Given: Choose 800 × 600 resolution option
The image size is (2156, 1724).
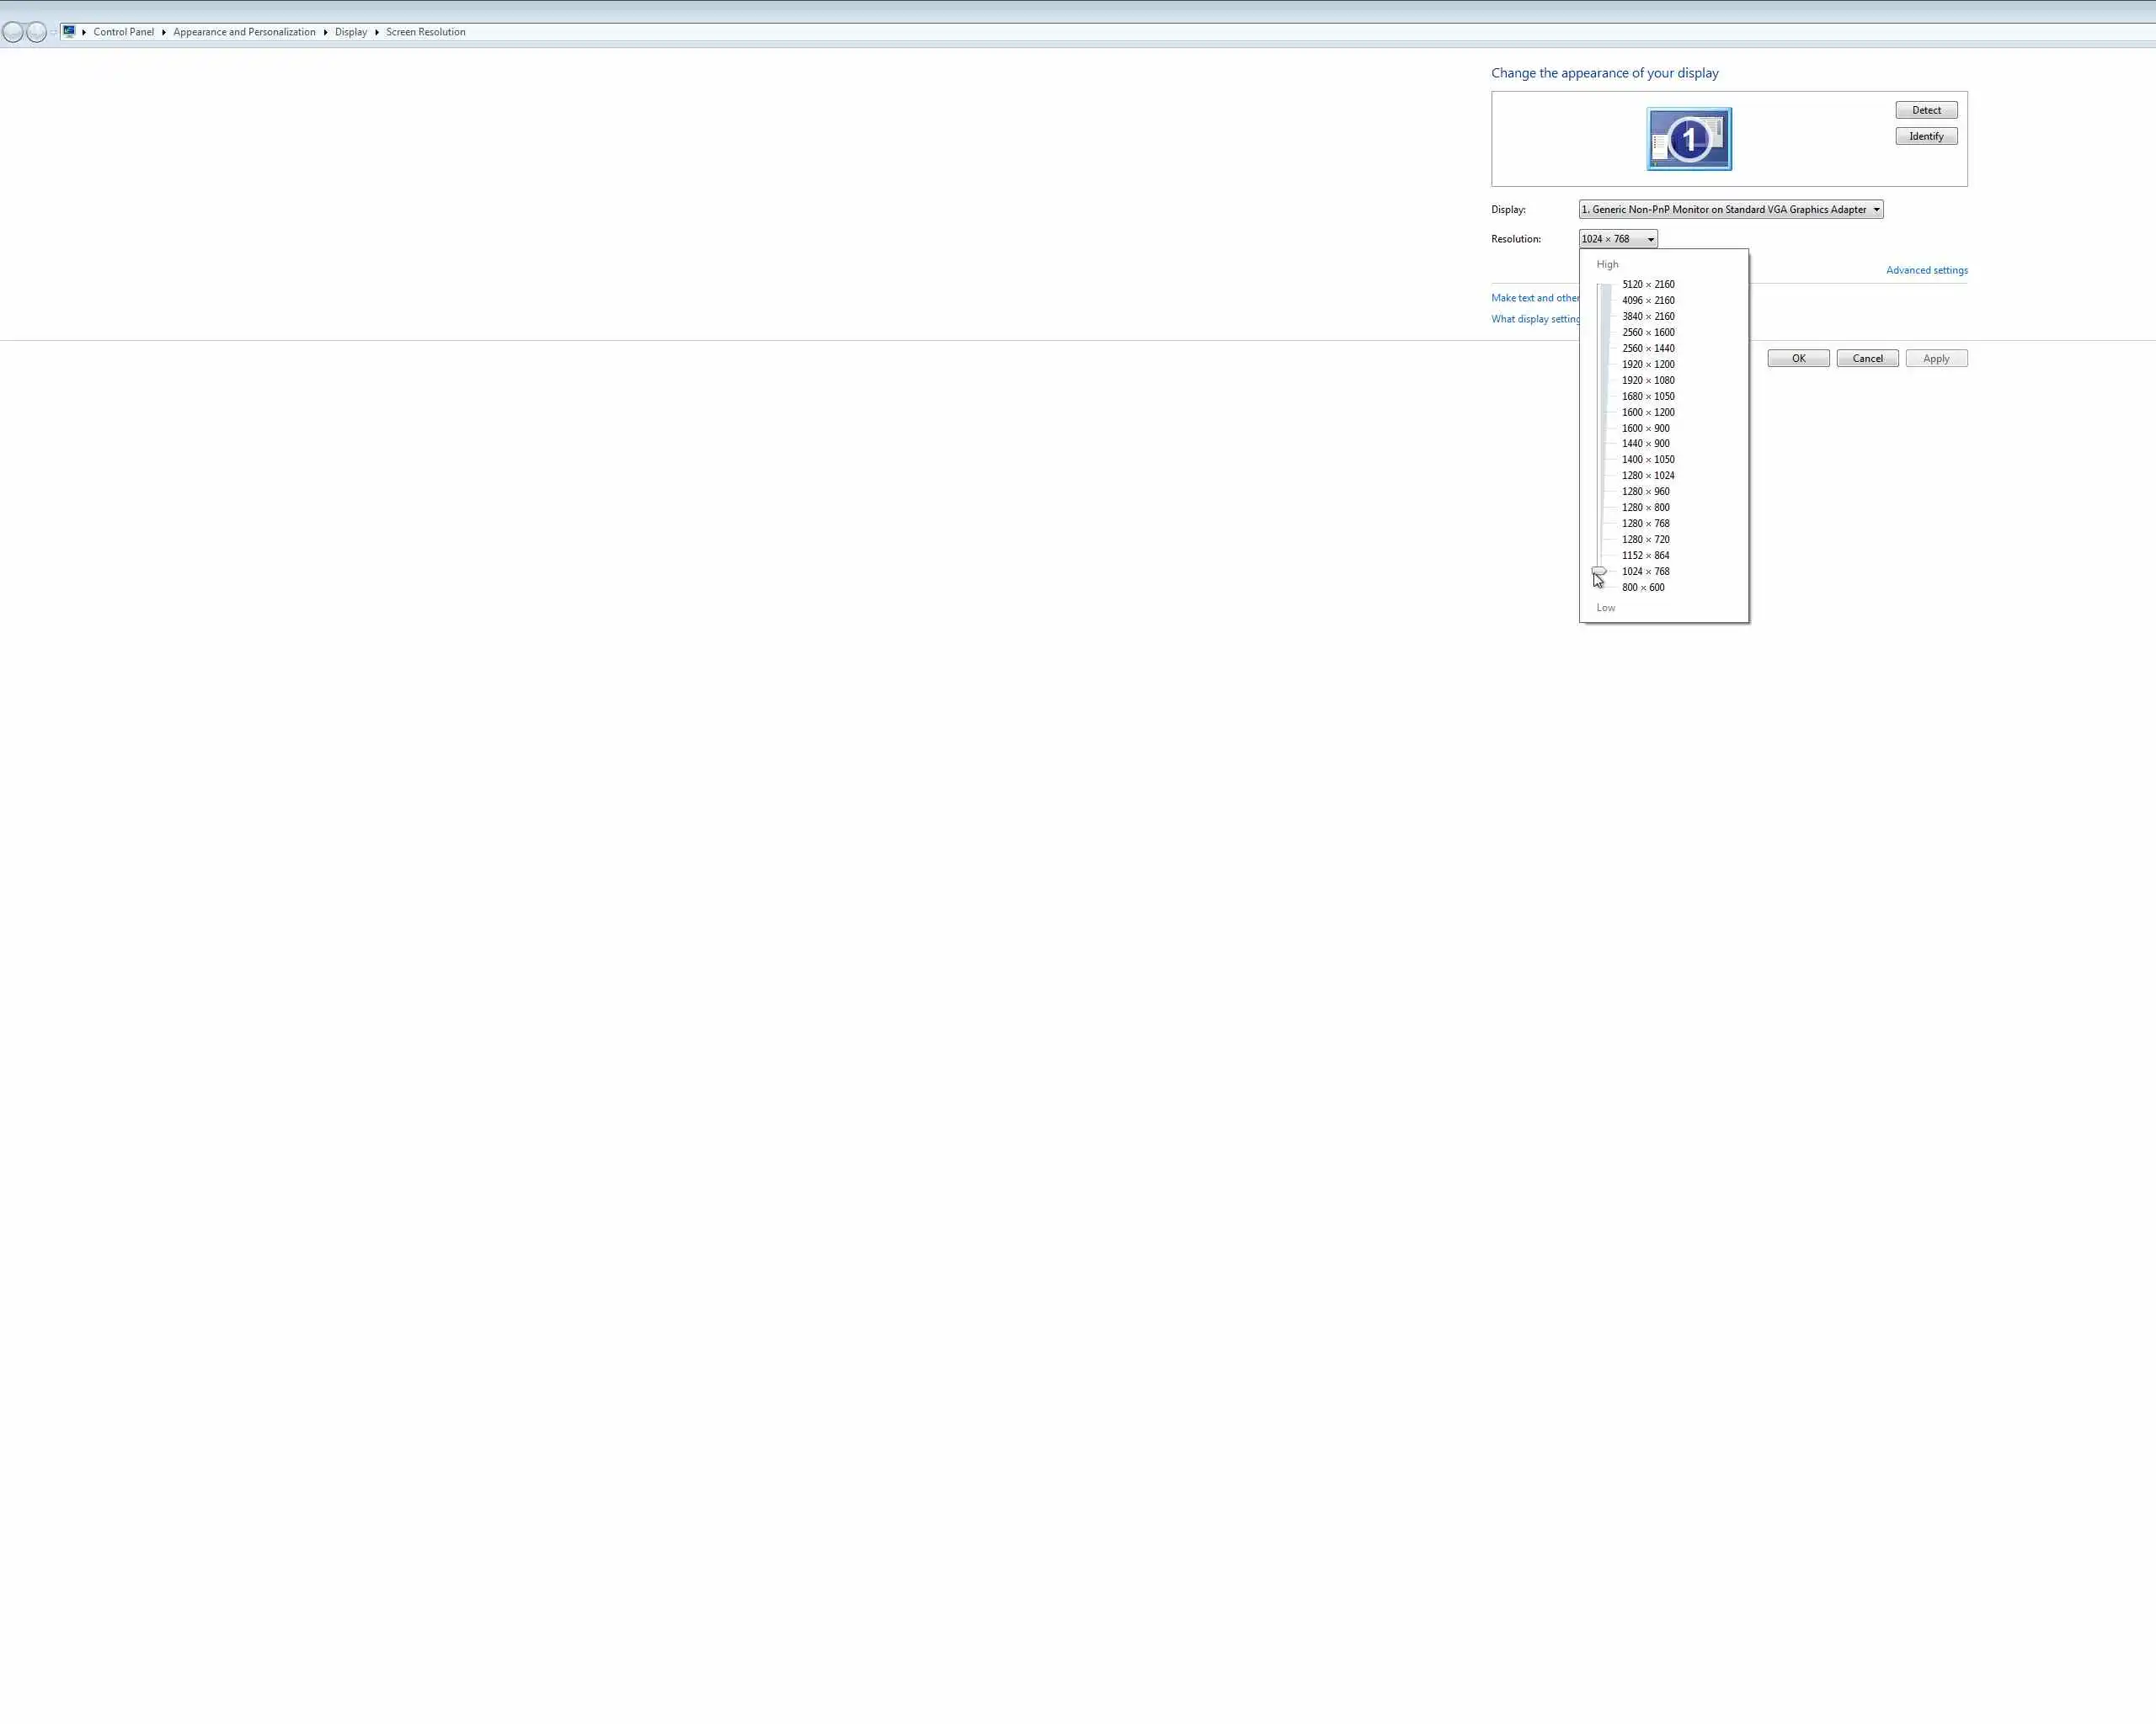Looking at the screenshot, I should 1642,588.
